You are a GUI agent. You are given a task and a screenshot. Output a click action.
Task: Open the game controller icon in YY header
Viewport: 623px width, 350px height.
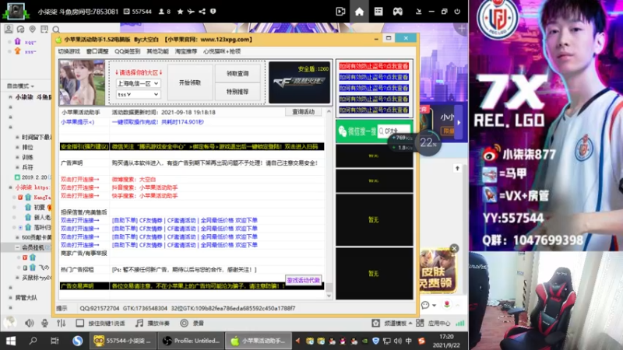397,12
